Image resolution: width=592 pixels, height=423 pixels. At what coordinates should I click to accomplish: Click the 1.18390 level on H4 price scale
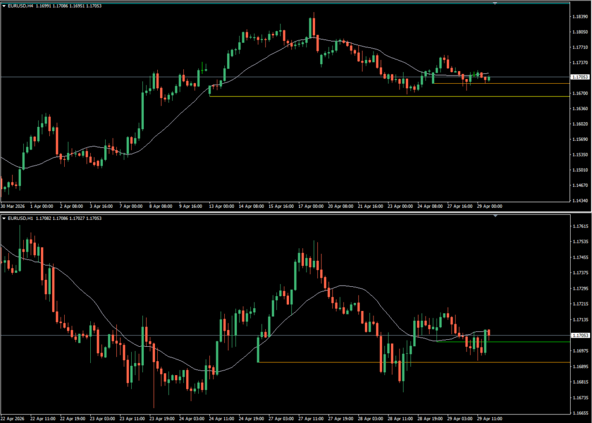coord(580,17)
